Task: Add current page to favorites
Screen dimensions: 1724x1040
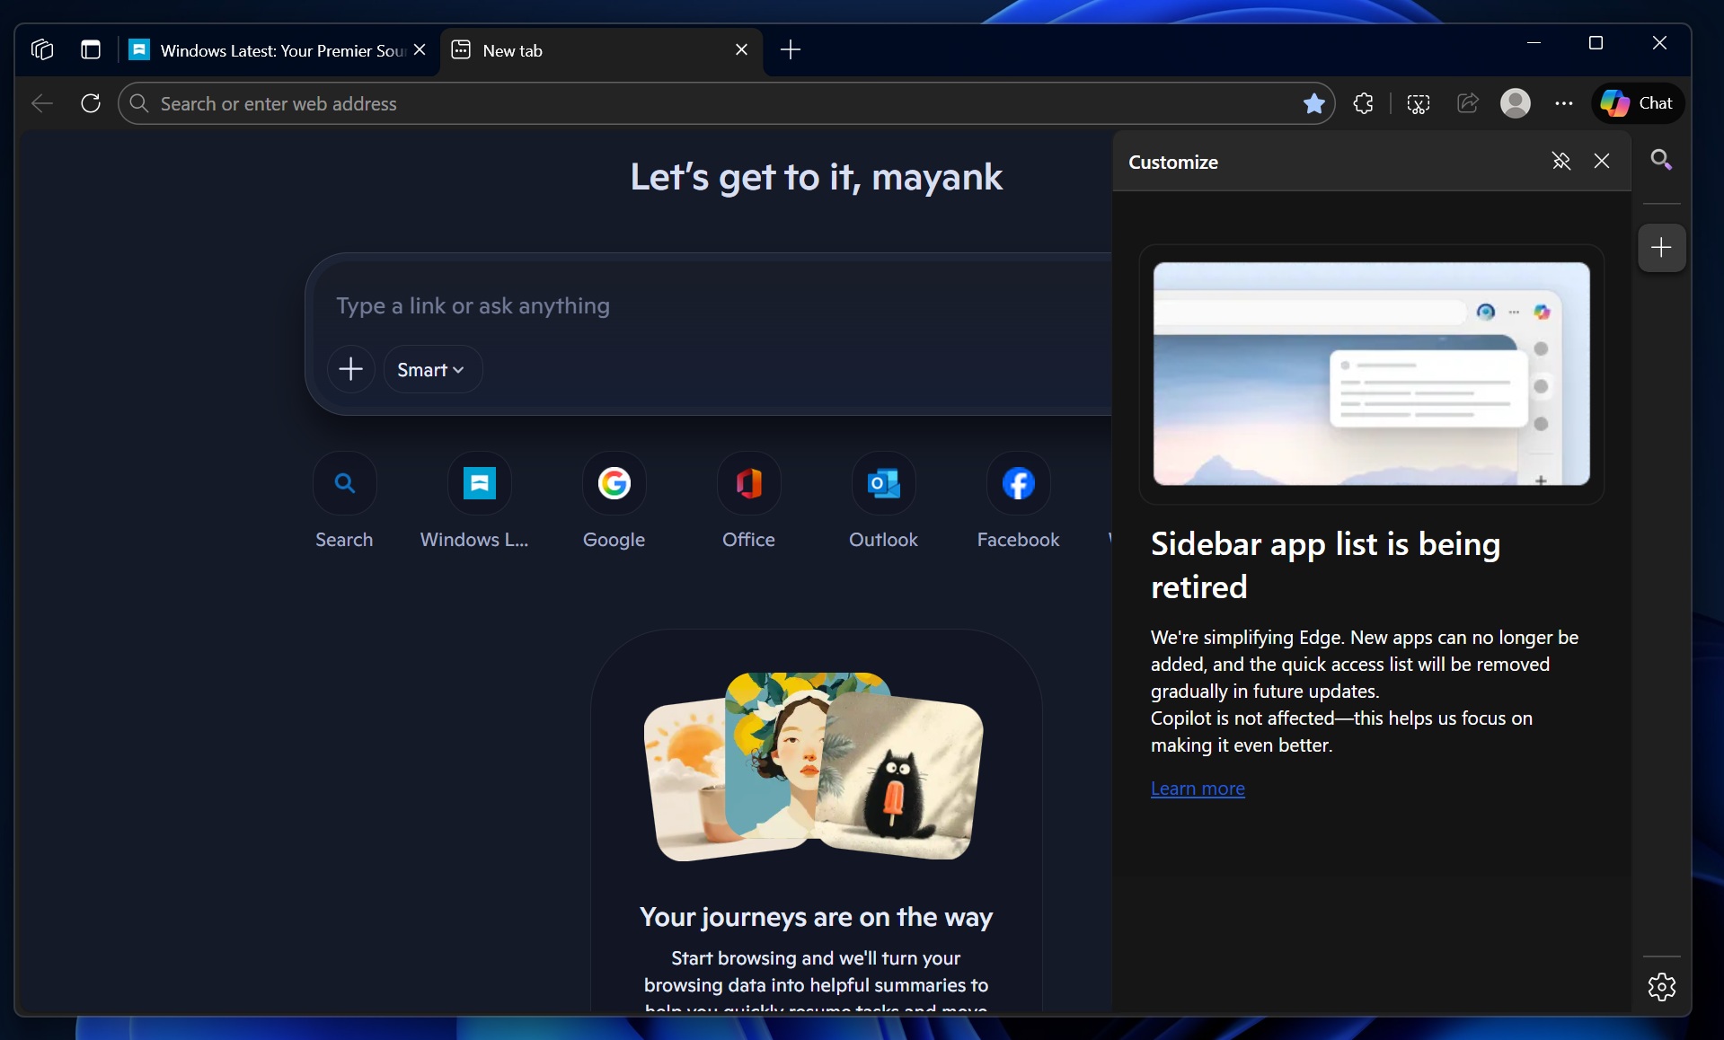Action: pyautogui.click(x=1314, y=102)
